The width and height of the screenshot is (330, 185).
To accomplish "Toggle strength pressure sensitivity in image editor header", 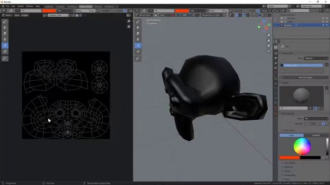I will tap(125, 11).
